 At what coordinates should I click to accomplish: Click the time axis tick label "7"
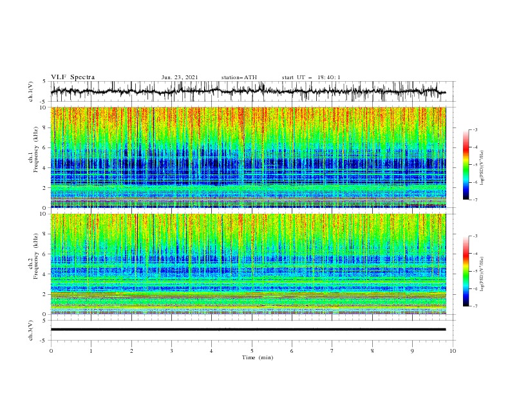coord(332,351)
